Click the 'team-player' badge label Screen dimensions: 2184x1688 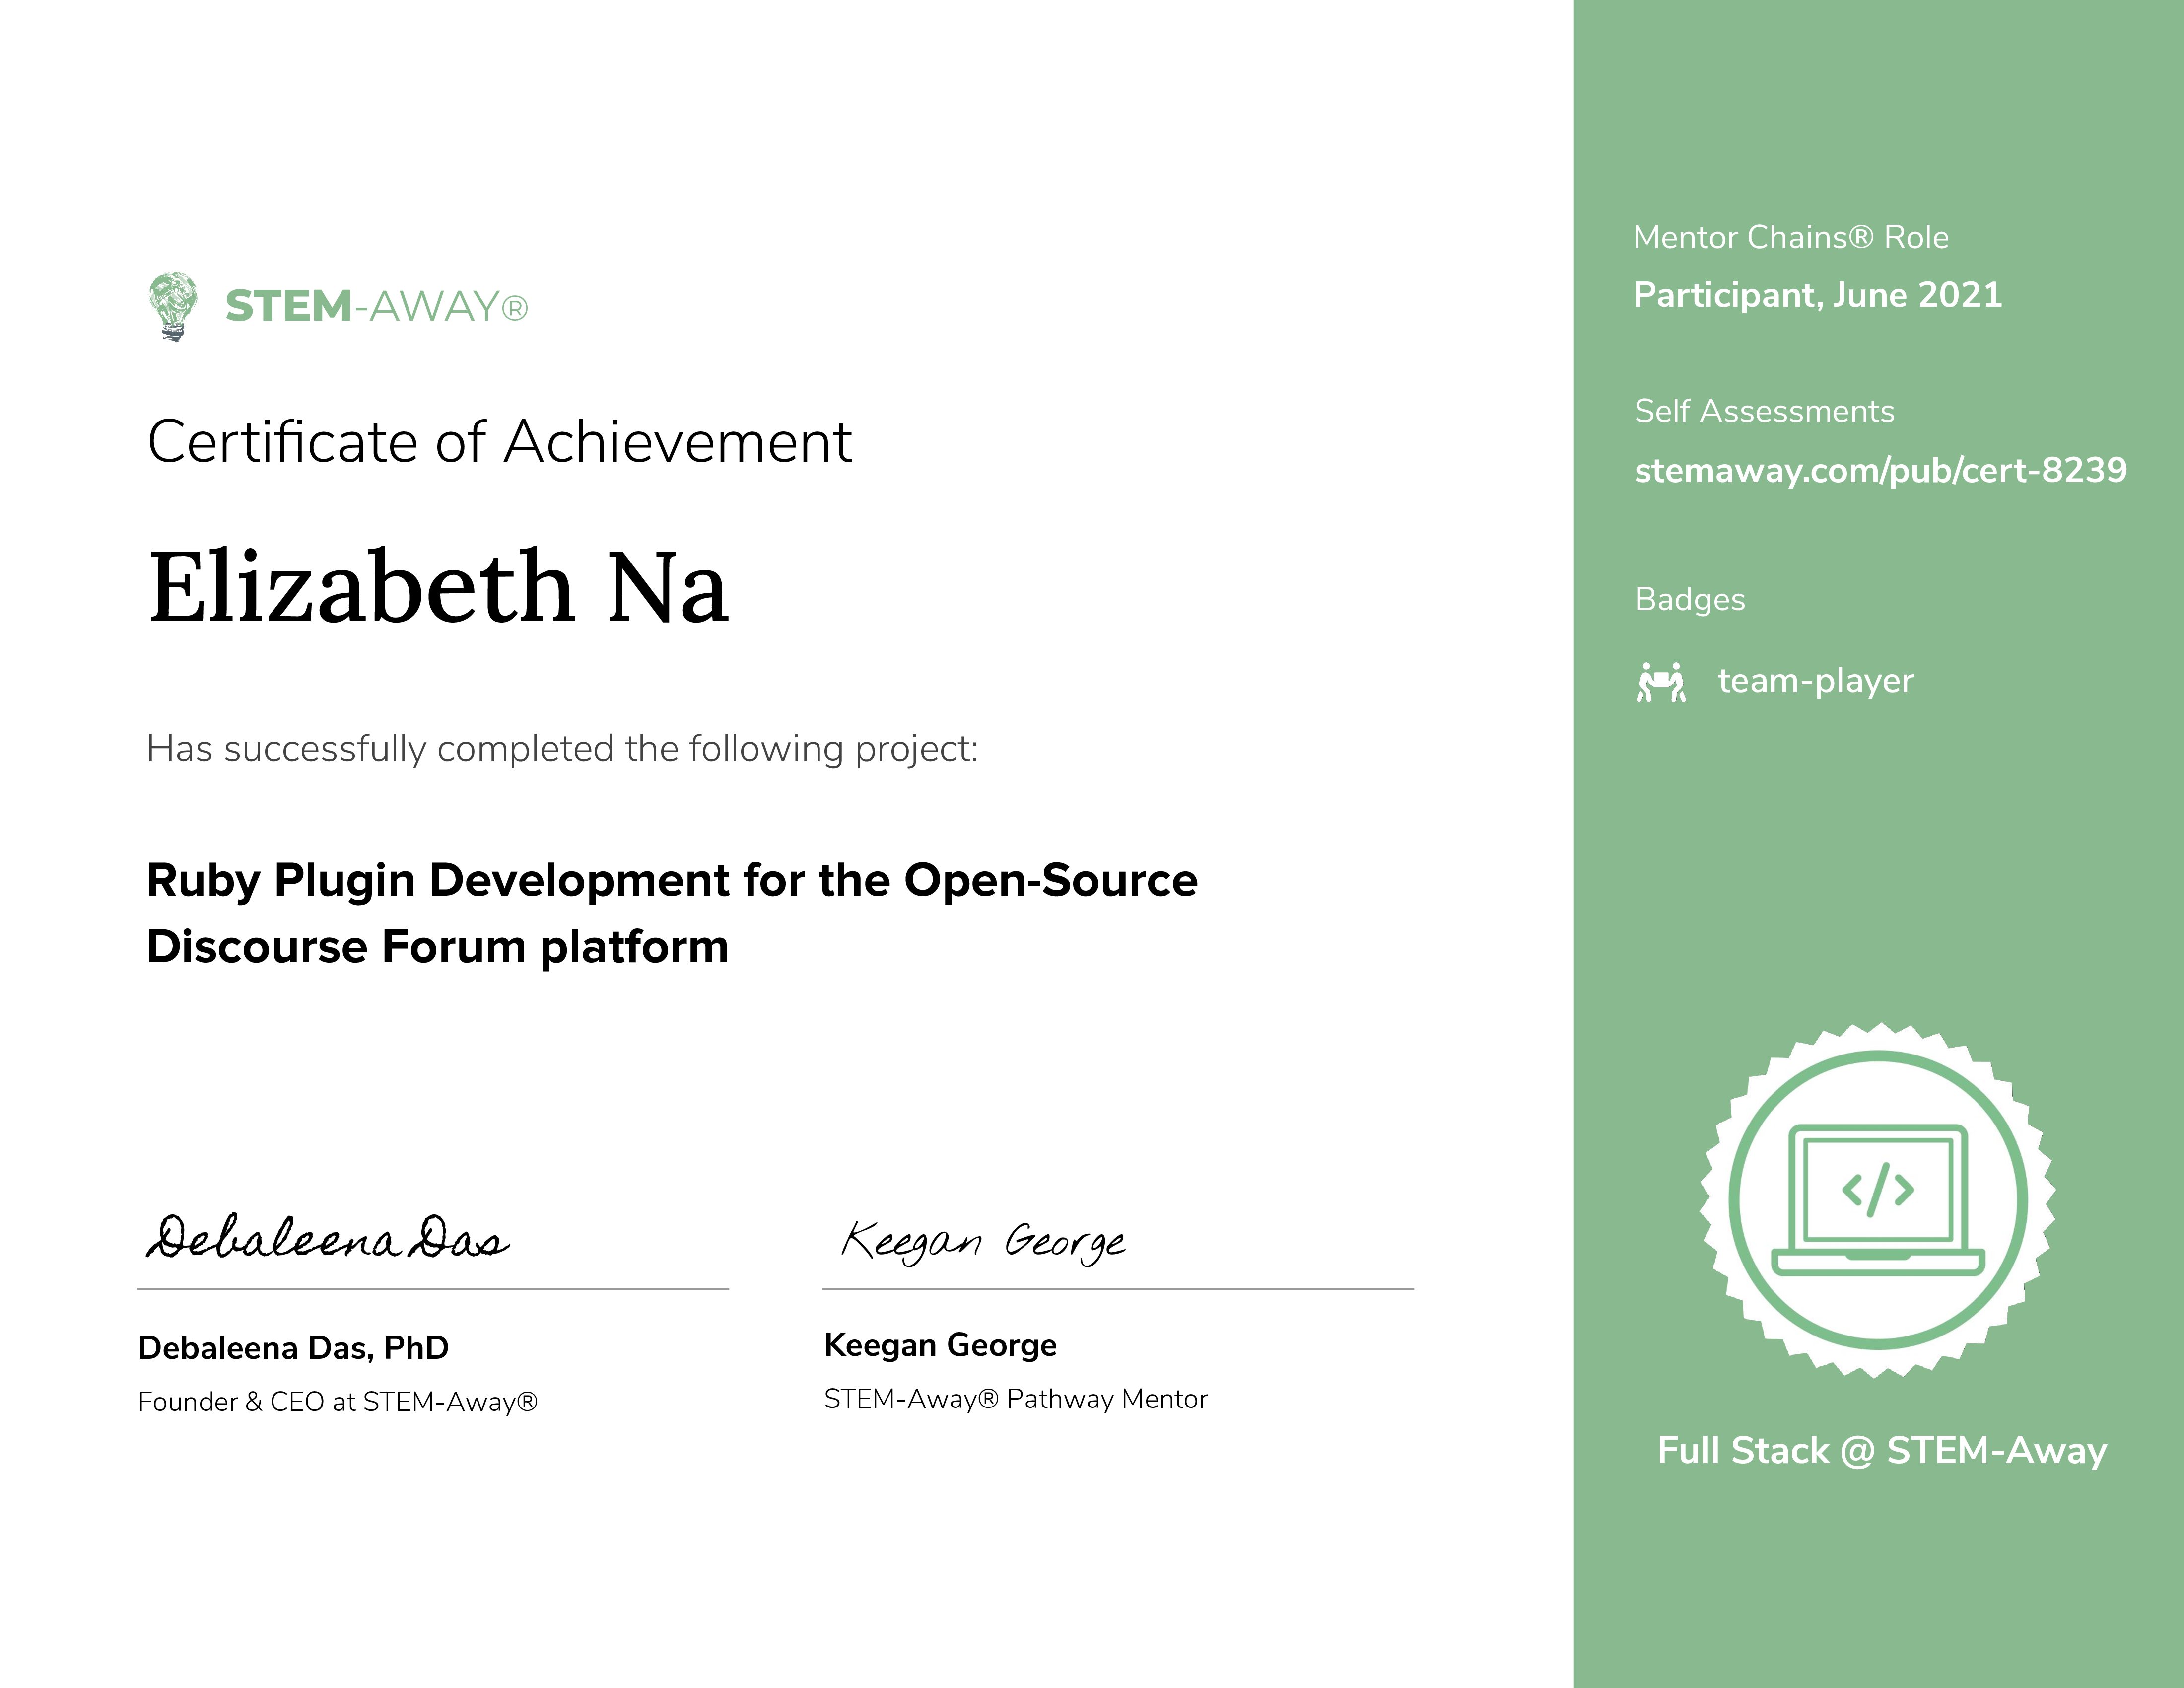tap(1815, 681)
